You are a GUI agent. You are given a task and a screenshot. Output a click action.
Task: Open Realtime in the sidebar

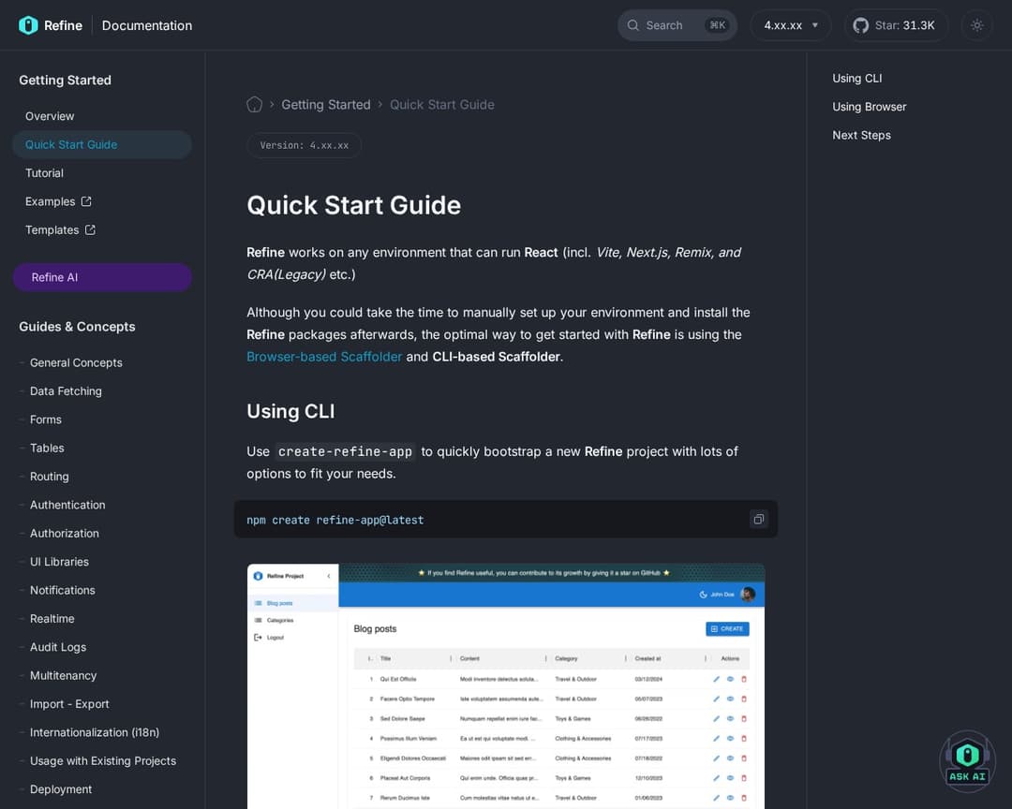(x=52, y=618)
